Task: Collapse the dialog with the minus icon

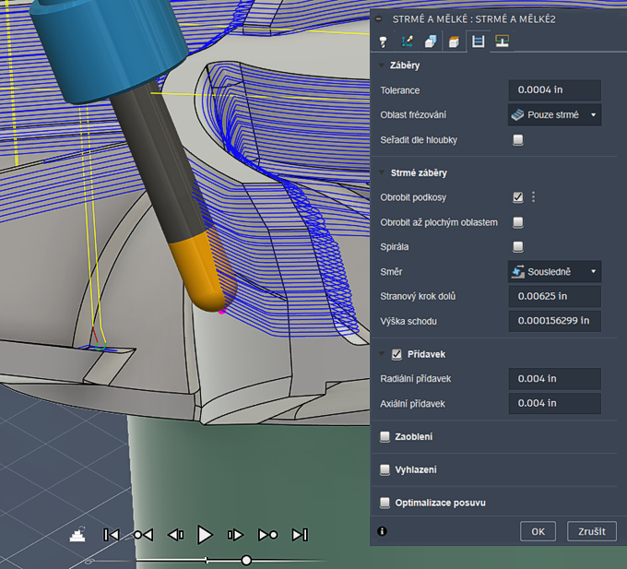Action: [379, 18]
